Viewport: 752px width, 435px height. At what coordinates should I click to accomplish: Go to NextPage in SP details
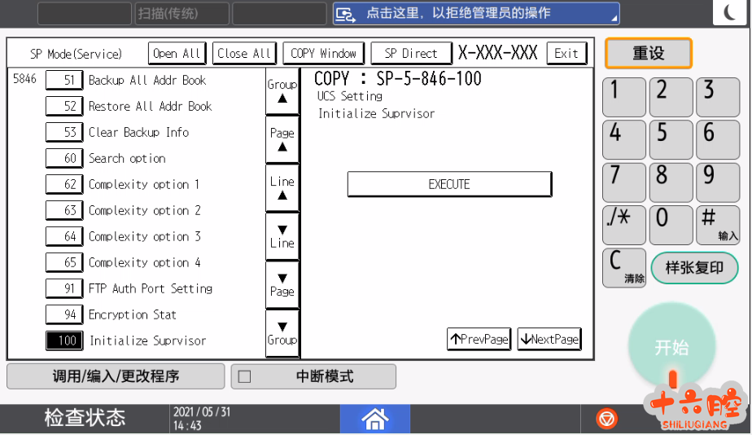549,339
